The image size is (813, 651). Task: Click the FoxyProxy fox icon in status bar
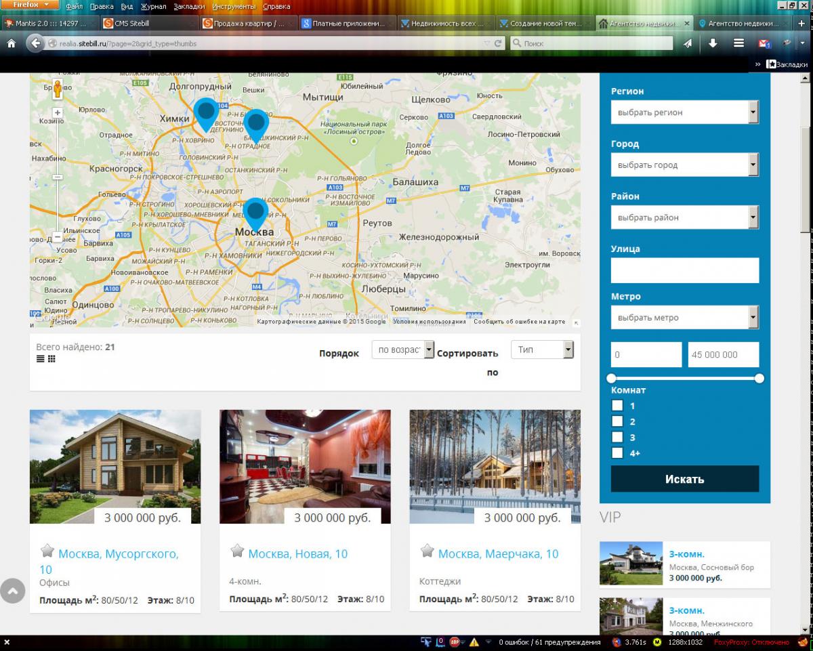[803, 642]
